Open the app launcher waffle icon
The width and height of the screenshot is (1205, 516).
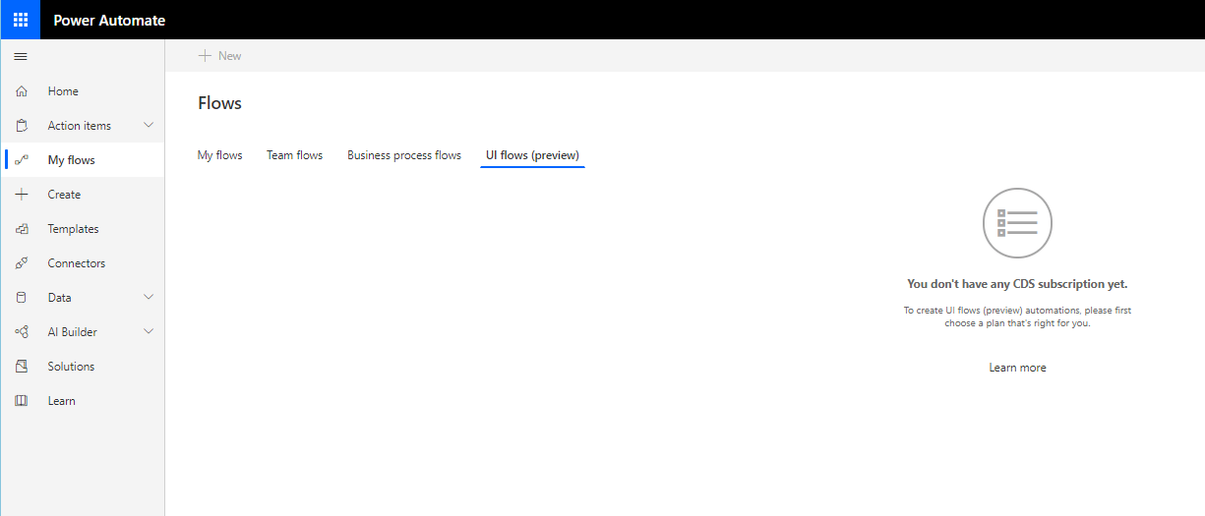click(x=21, y=20)
